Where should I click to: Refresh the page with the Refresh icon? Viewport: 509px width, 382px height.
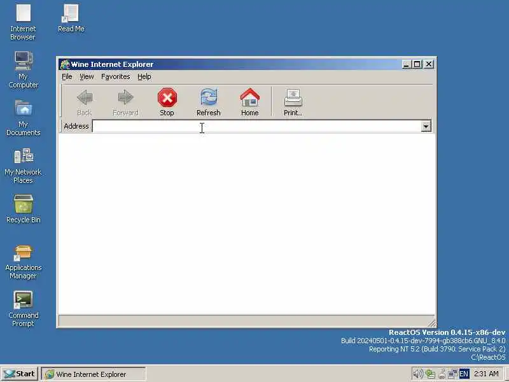[209, 97]
